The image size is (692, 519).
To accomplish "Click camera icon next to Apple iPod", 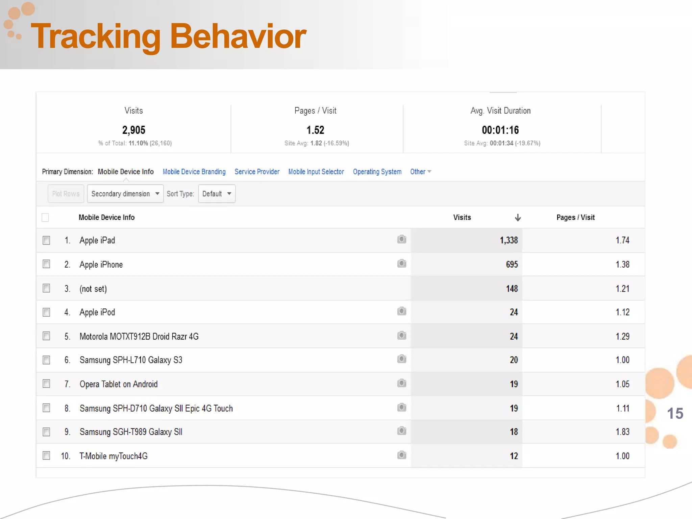I will [401, 311].
